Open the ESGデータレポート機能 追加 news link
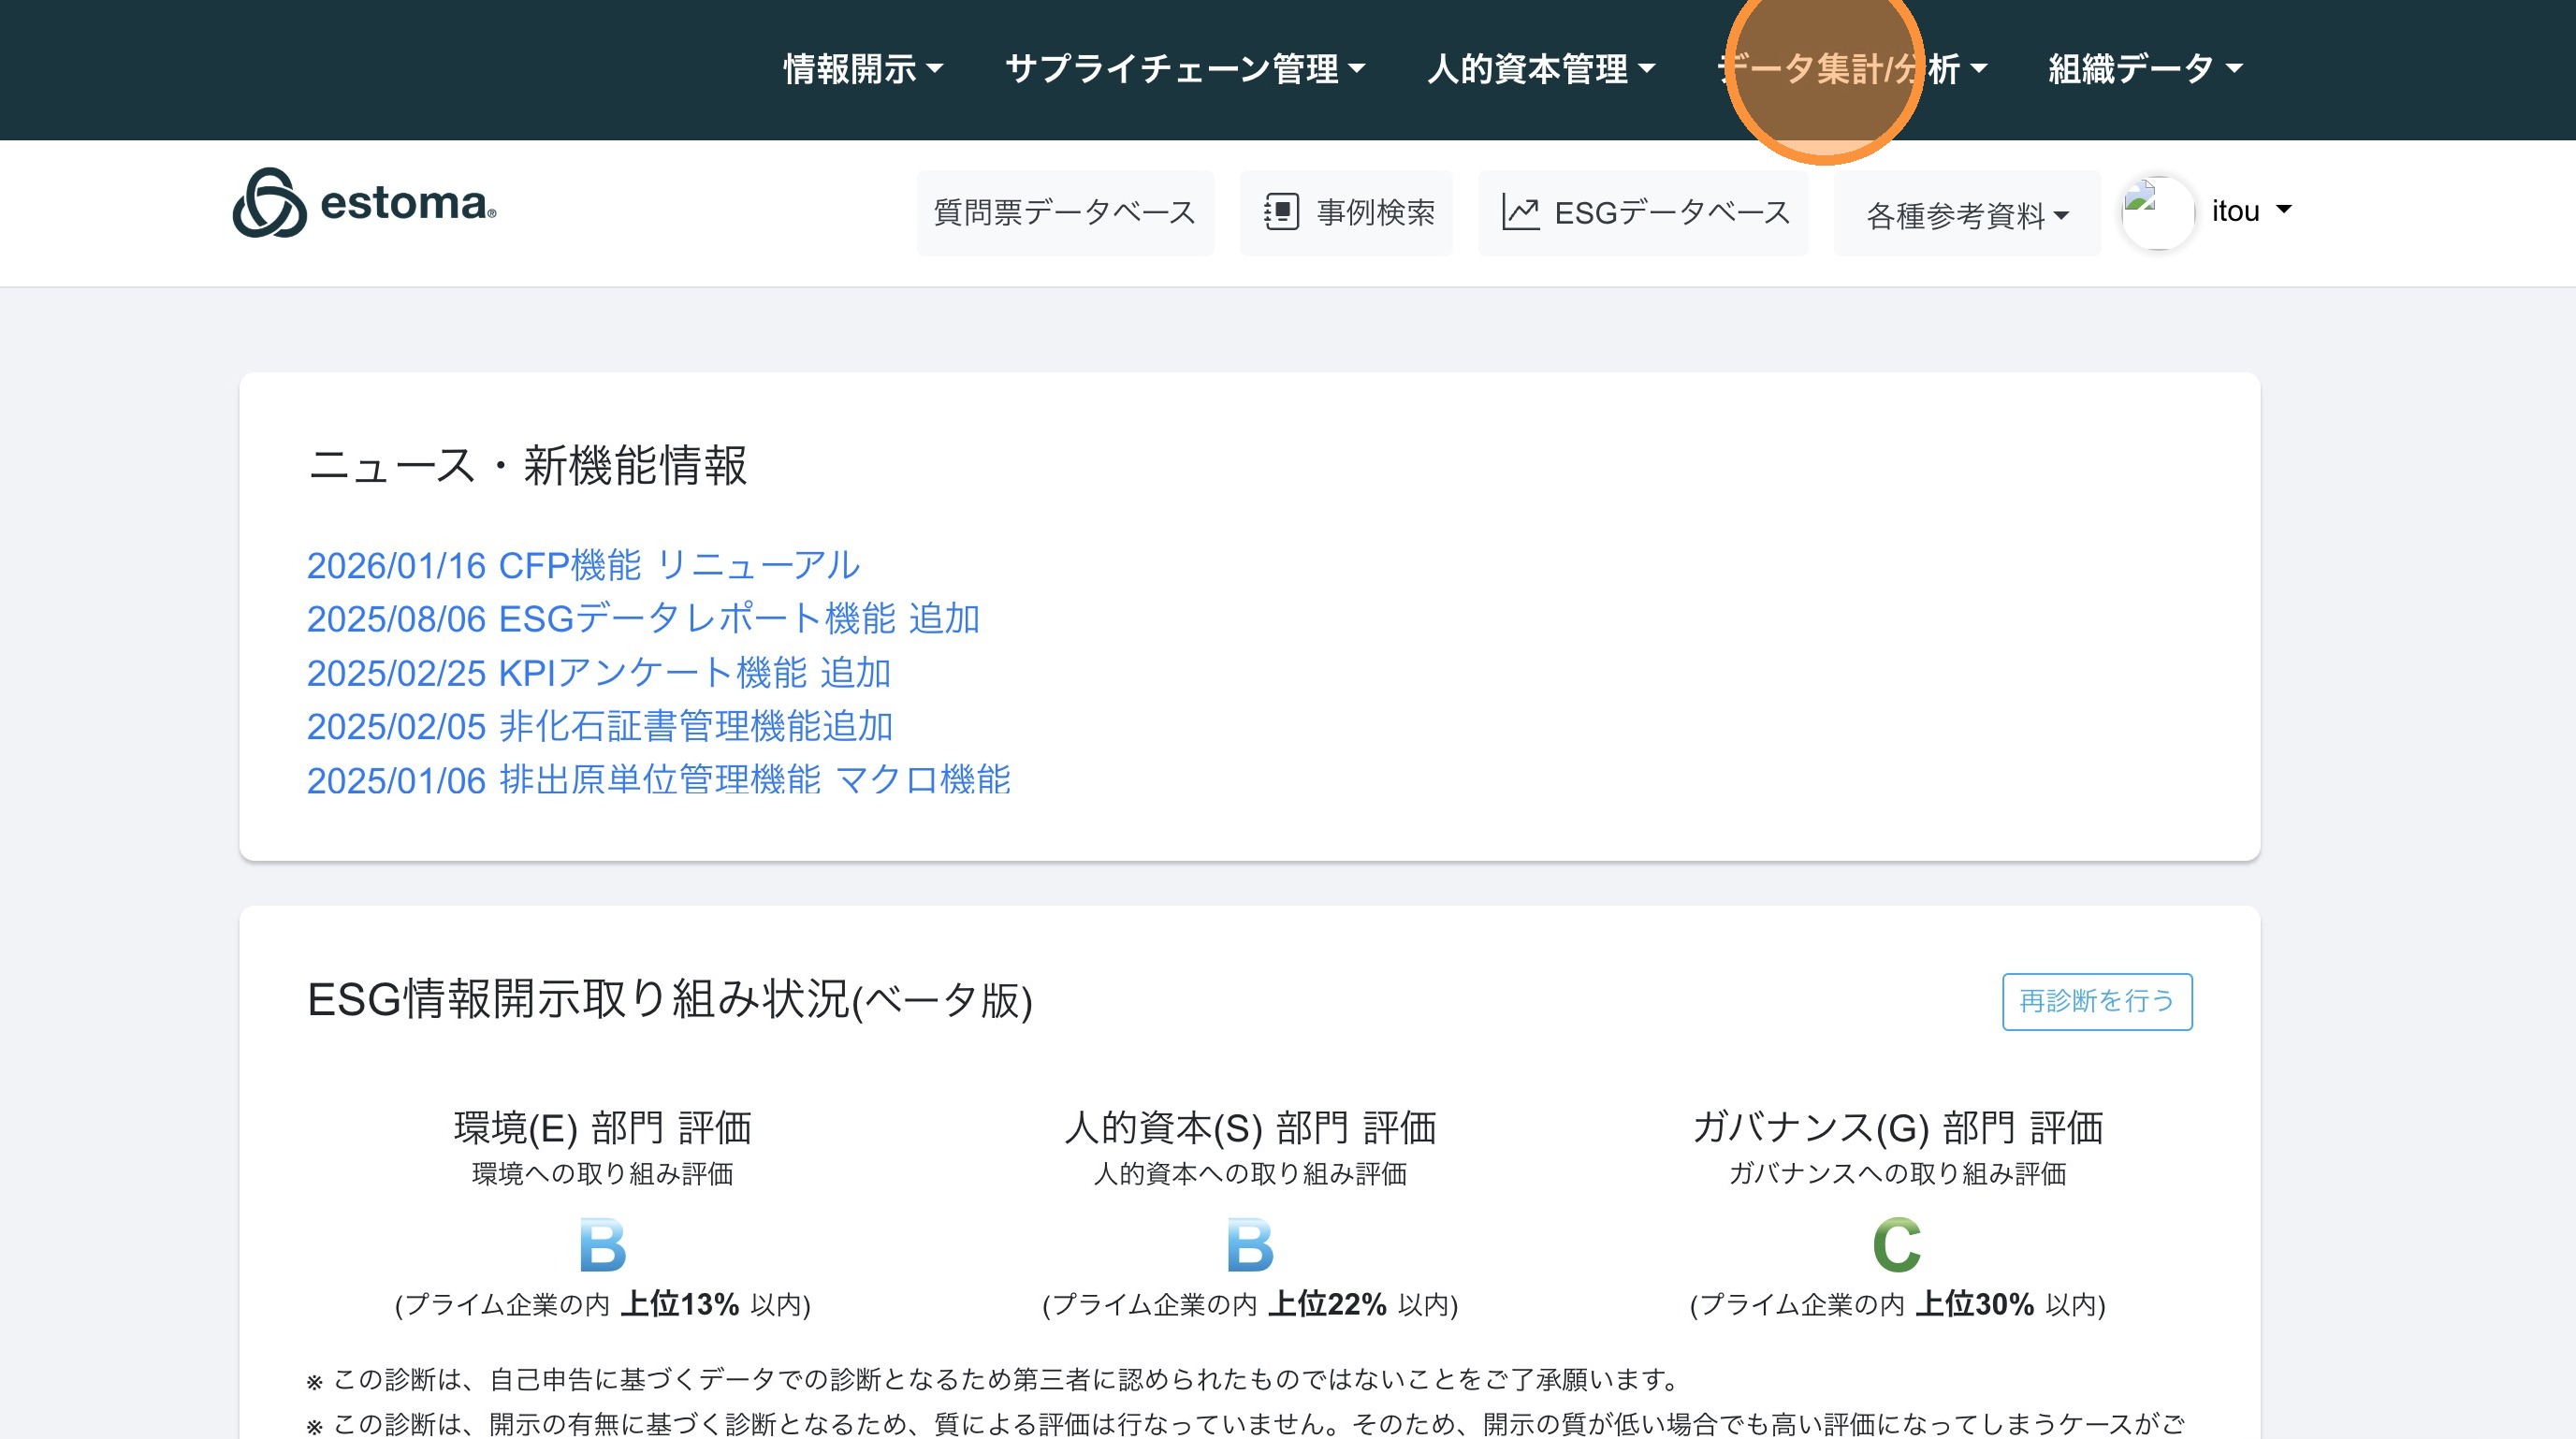Viewport: 2576px width, 1439px height. [x=643, y=619]
